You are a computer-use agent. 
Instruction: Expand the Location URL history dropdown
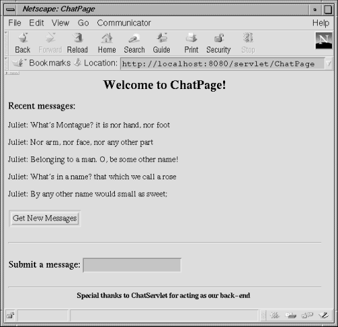pyautogui.click(x=329, y=64)
